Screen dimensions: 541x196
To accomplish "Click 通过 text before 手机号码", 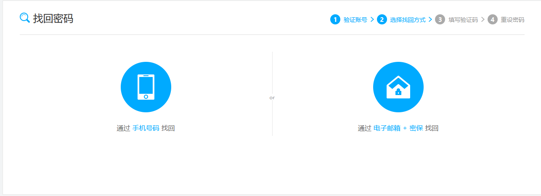I will [123, 128].
